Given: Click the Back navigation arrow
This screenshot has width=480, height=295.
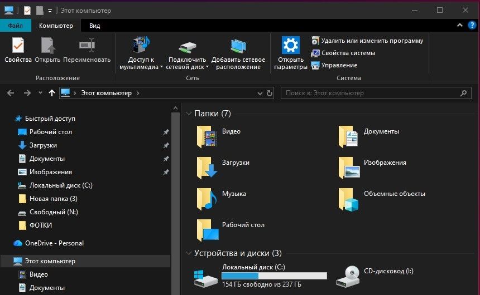Looking at the screenshot, I should coord(11,93).
